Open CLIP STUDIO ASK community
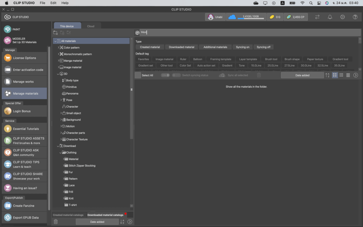The image size is (363, 227). click(24, 152)
